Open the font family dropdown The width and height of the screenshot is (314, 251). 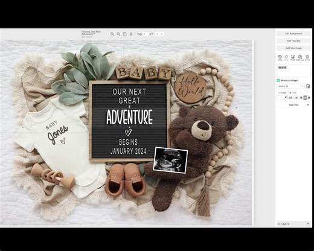(x=290, y=86)
